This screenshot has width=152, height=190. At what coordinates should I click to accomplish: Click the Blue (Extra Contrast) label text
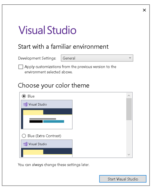44,136
